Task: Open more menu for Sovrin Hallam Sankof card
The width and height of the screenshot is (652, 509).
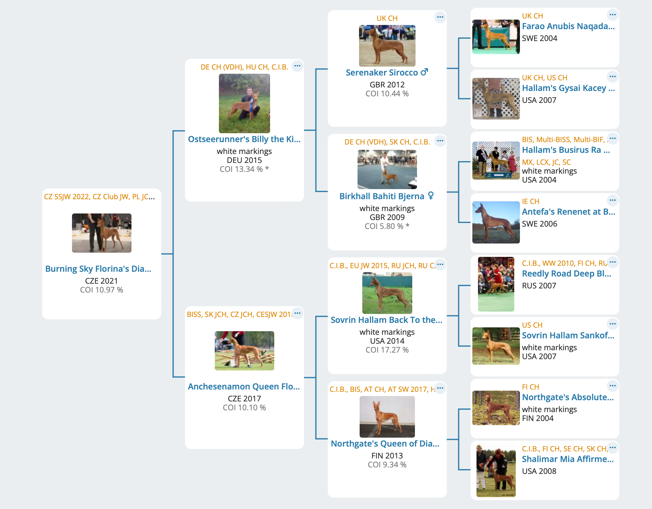Action: point(612,324)
